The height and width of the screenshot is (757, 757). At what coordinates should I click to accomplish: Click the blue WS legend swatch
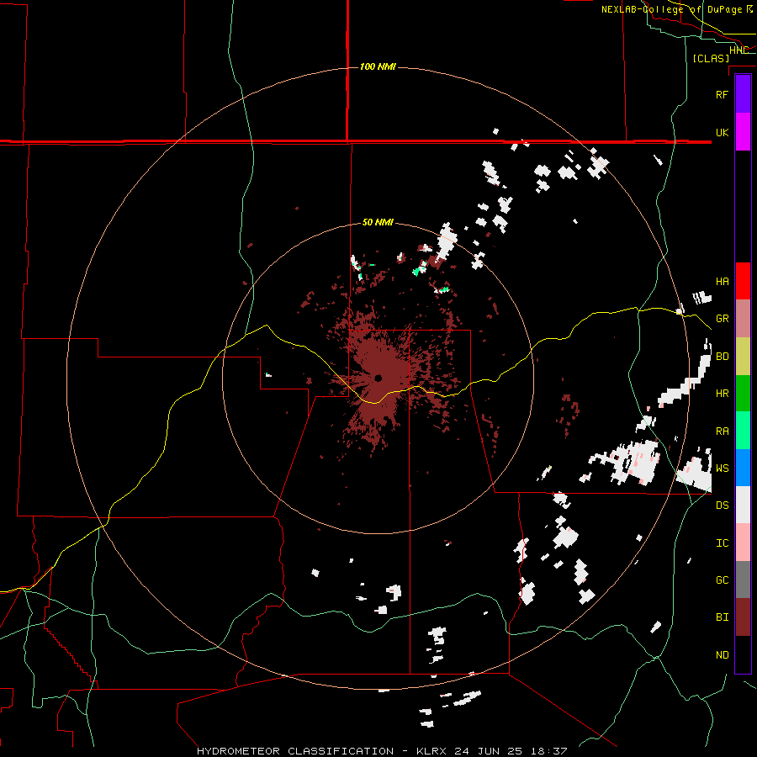pyautogui.click(x=743, y=468)
